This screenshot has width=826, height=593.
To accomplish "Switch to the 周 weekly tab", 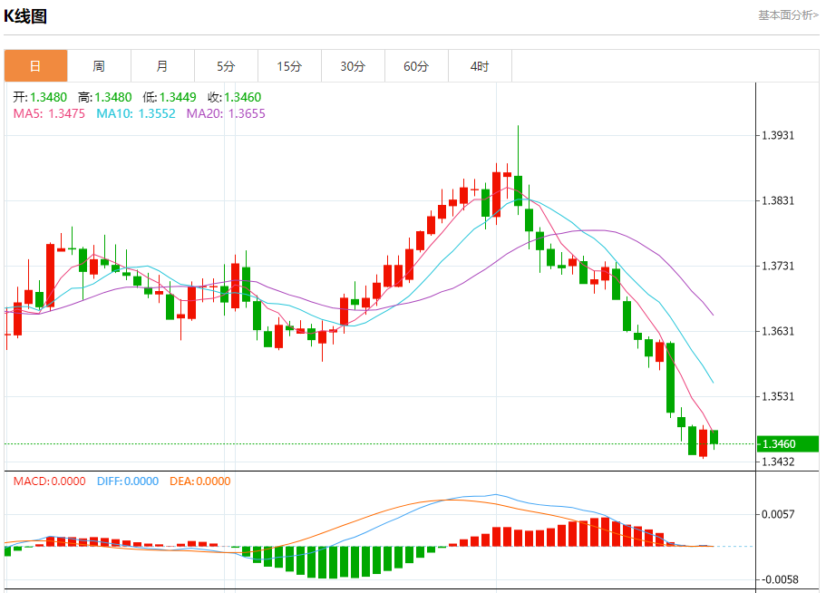I will 99,66.
